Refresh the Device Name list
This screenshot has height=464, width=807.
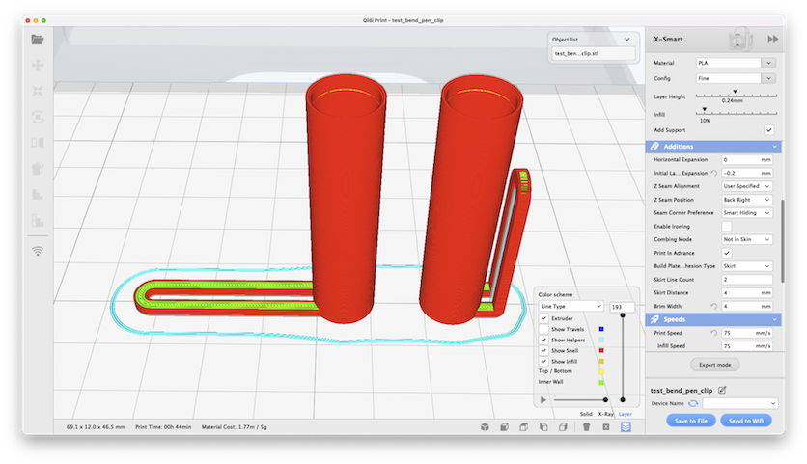click(693, 403)
